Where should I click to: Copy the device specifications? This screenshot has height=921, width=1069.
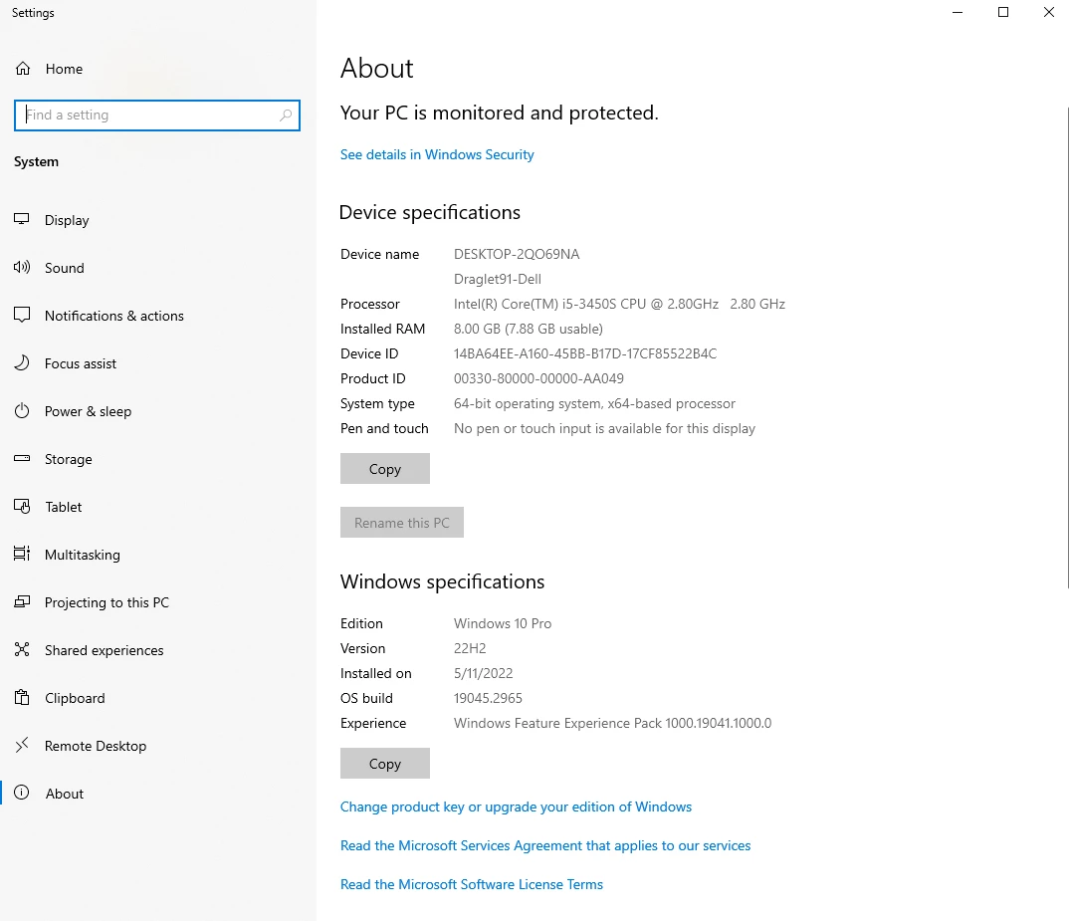point(385,469)
